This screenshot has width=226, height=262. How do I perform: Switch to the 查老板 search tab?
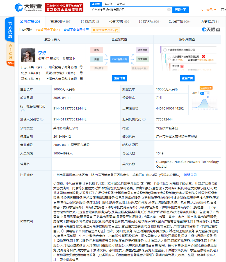coord(108,4)
